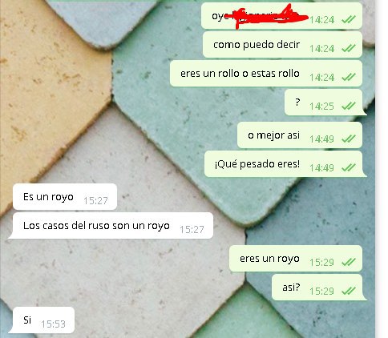Click the 14:25 timestamp on '?' message
Image resolution: width=388 pixels, height=338 pixels.
(x=321, y=107)
